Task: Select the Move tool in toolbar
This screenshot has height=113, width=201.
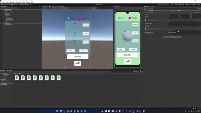Action: pos(4,5)
